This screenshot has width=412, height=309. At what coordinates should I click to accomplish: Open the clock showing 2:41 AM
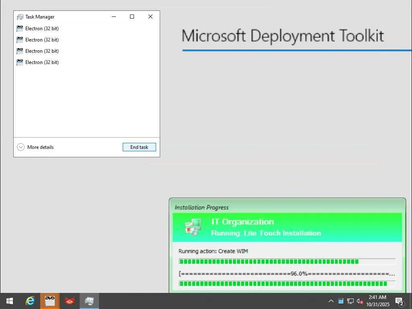point(377,301)
